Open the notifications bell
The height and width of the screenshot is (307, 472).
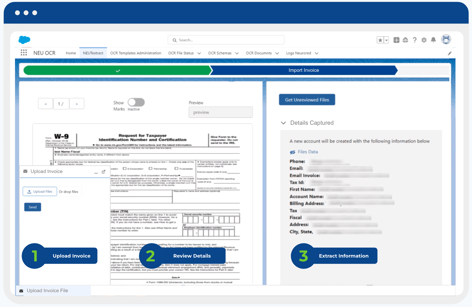433,40
